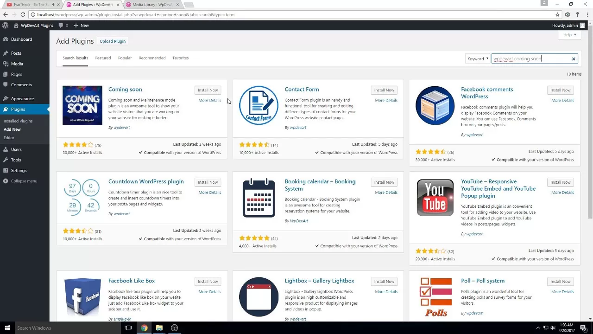Open More Details for Coming soon

[210, 100]
